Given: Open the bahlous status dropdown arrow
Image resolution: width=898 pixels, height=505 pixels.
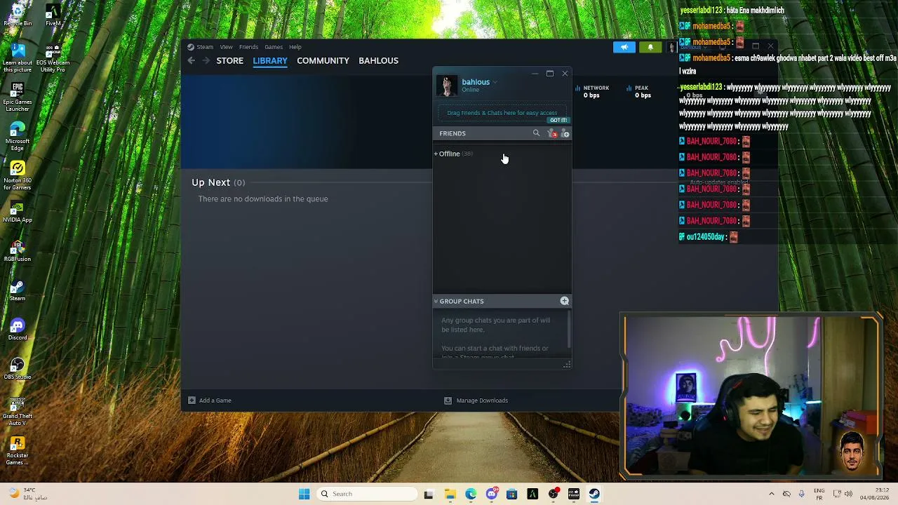Looking at the screenshot, I should tap(495, 82).
